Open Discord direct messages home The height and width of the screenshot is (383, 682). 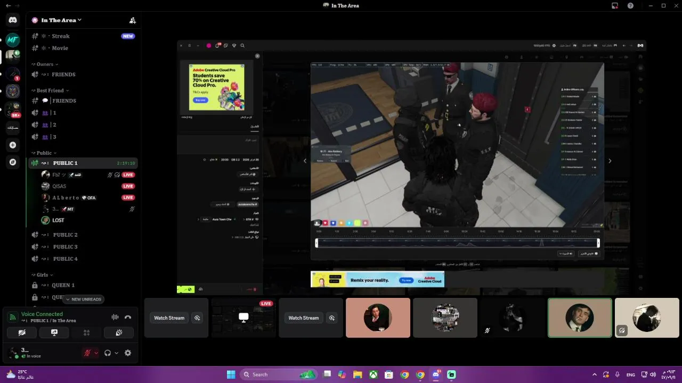[13, 20]
